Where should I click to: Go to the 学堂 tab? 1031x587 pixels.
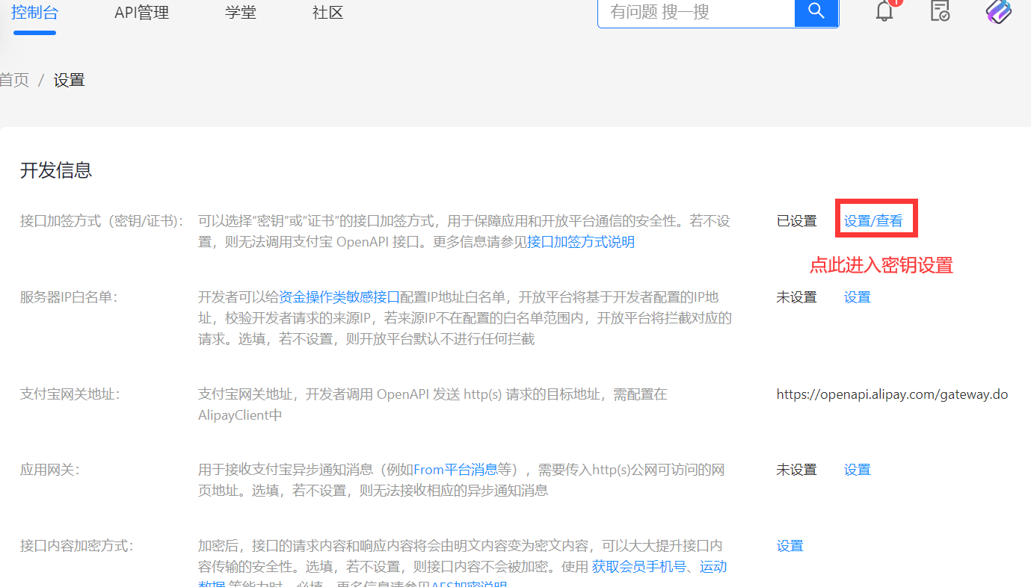coord(240,13)
